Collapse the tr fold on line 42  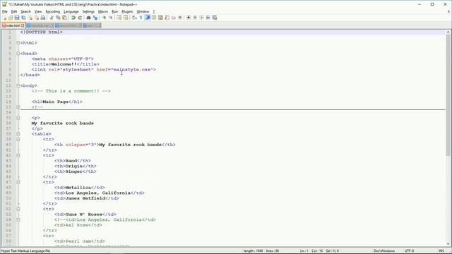coord(18,155)
